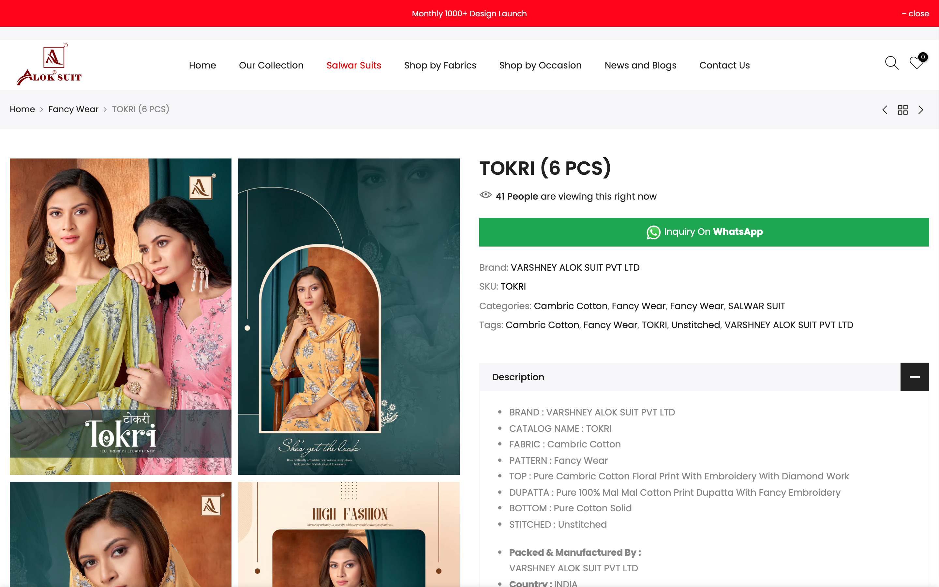Collapse the Description panel
939x587 pixels.
click(x=915, y=377)
